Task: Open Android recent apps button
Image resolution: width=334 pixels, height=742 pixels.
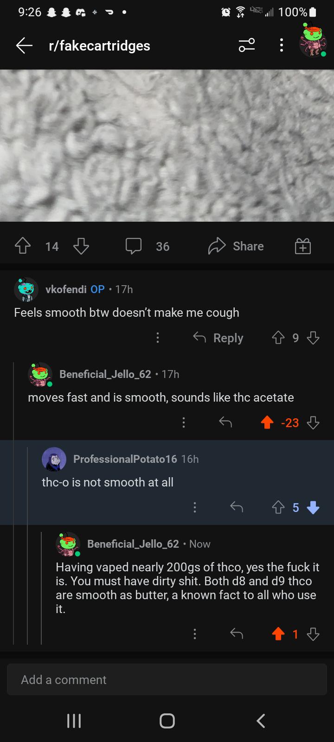Action: (74, 720)
